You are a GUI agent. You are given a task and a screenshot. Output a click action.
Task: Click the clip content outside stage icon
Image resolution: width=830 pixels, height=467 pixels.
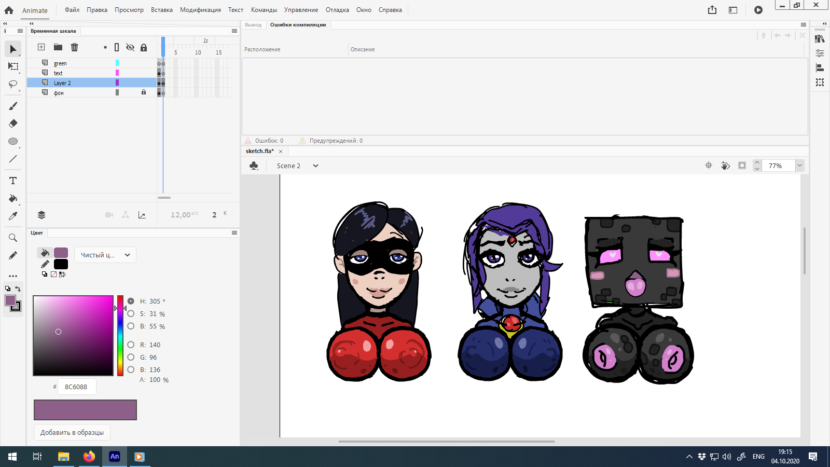coord(742,166)
